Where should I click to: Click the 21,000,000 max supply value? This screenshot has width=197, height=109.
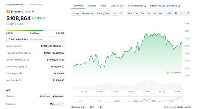point(58,80)
